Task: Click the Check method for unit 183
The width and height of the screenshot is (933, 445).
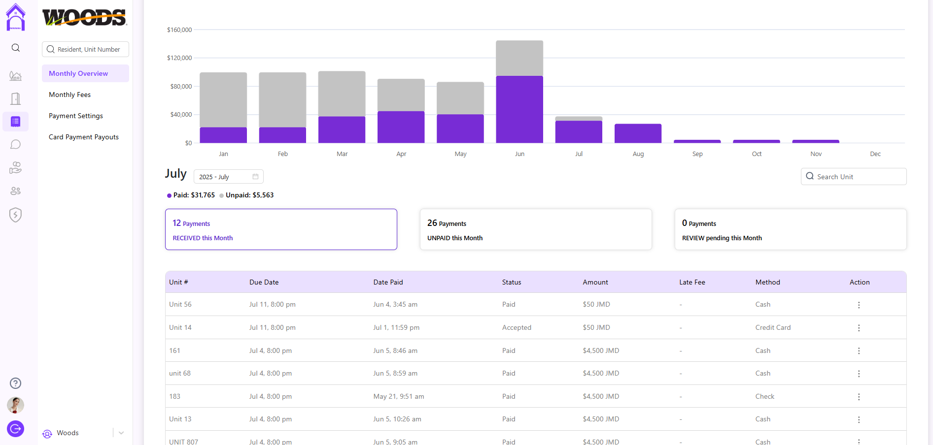Action: click(x=765, y=396)
